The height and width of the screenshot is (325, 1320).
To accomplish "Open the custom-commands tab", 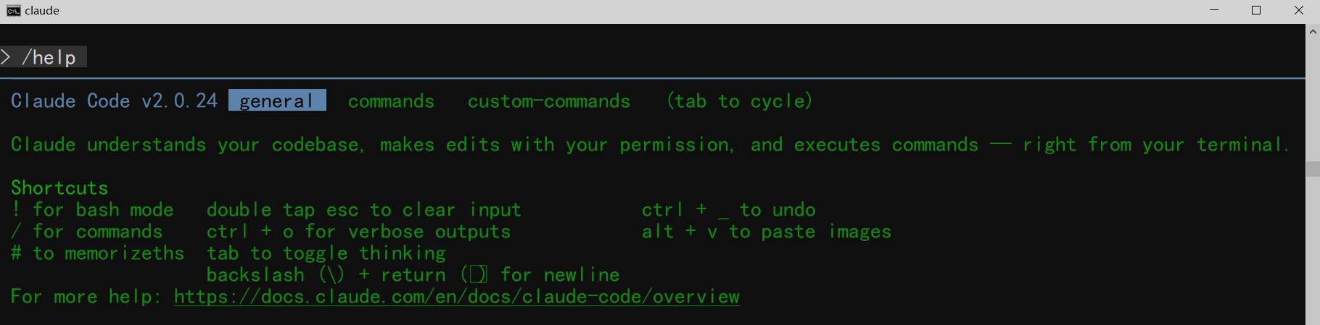I will (x=549, y=101).
